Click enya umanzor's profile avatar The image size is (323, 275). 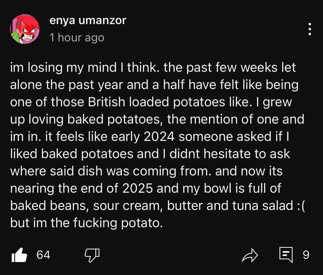coord(24,28)
